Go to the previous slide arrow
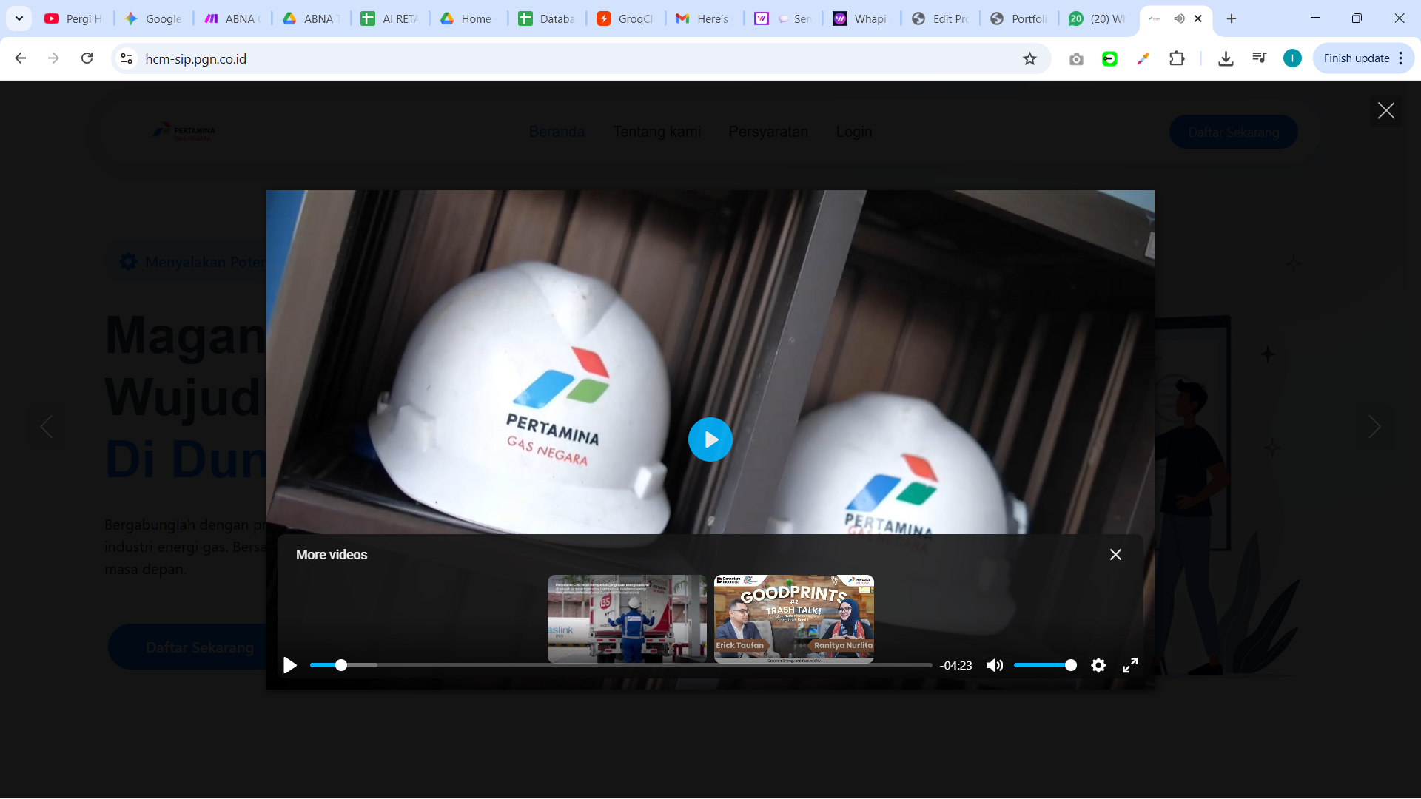The image size is (1421, 799). [47, 427]
